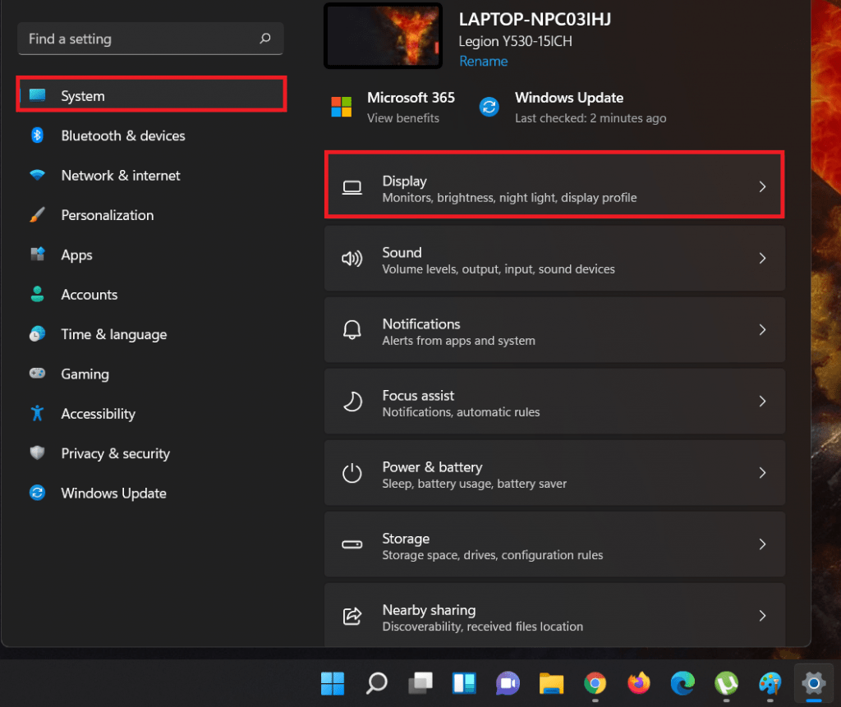This screenshot has width=841, height=707.
Task: Click the search magnifier in Find a setting
Action: pyautogui.click(x=265, y=38)
